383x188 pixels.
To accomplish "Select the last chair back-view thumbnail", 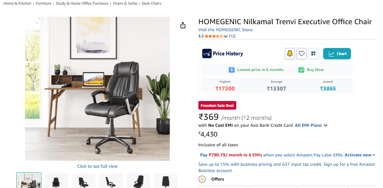I will (165, 181).
